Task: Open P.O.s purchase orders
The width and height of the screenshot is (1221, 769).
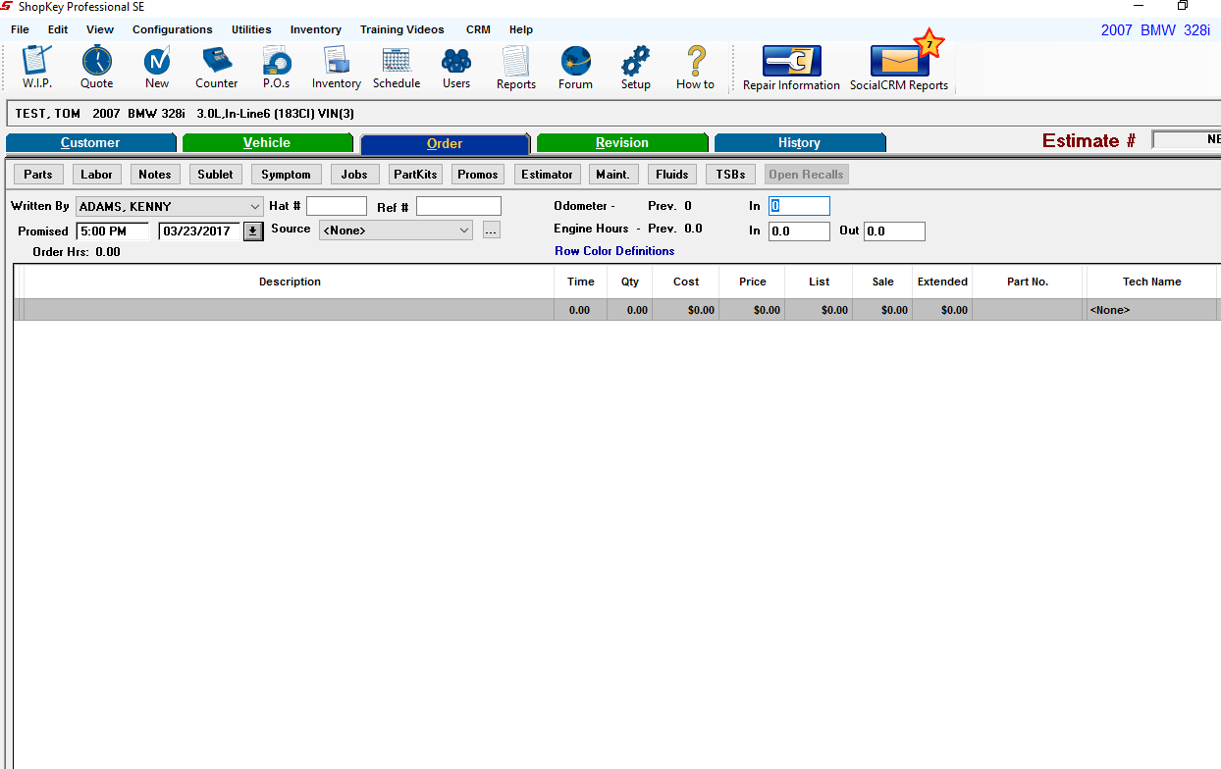Action: pos(276,68)
